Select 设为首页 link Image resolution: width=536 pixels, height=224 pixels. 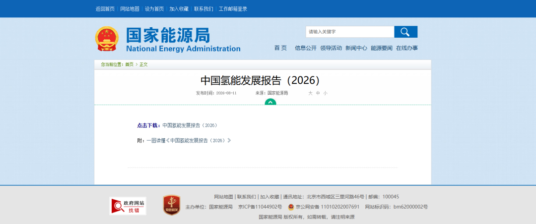(154, 9)
